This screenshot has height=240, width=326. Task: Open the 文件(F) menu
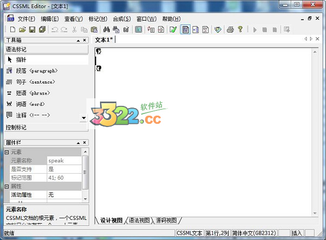pos(27,19)
